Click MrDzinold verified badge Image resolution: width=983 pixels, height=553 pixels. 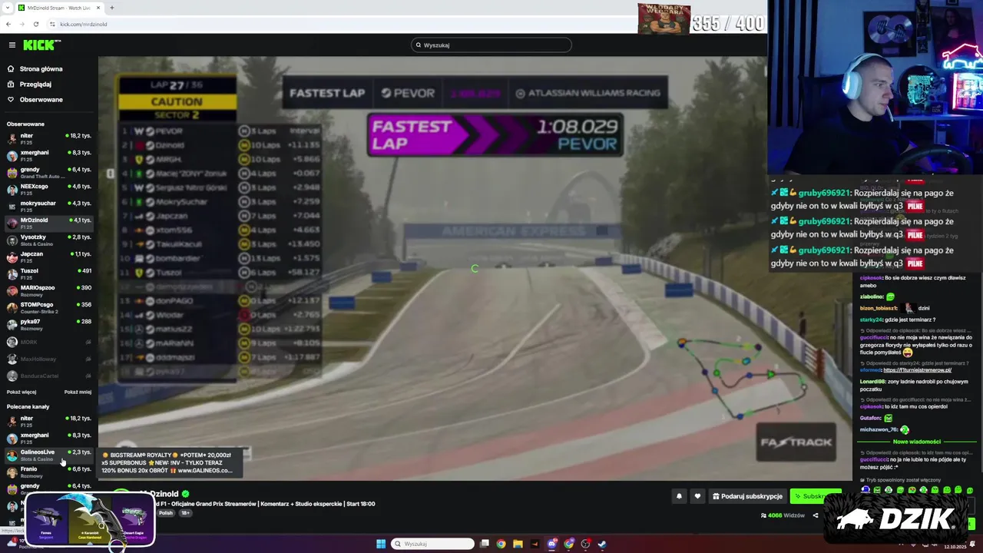[185, 494]
